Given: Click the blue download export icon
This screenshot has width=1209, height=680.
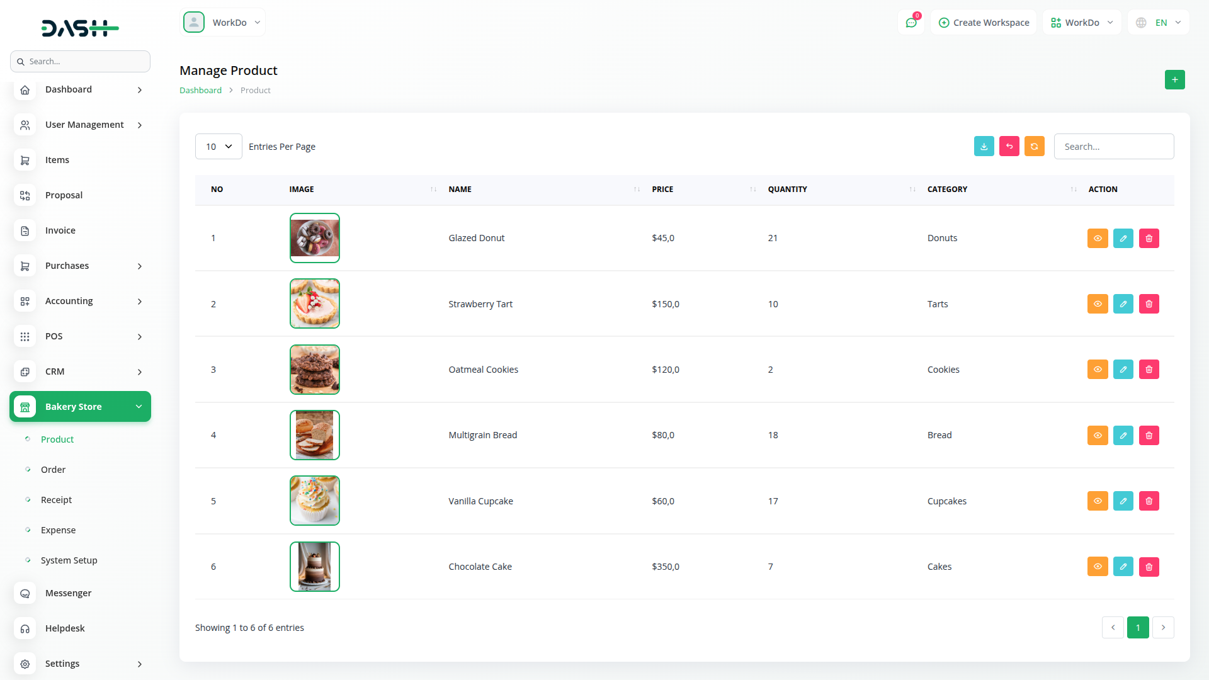Looking at the screenshot, I should (984, 146).
